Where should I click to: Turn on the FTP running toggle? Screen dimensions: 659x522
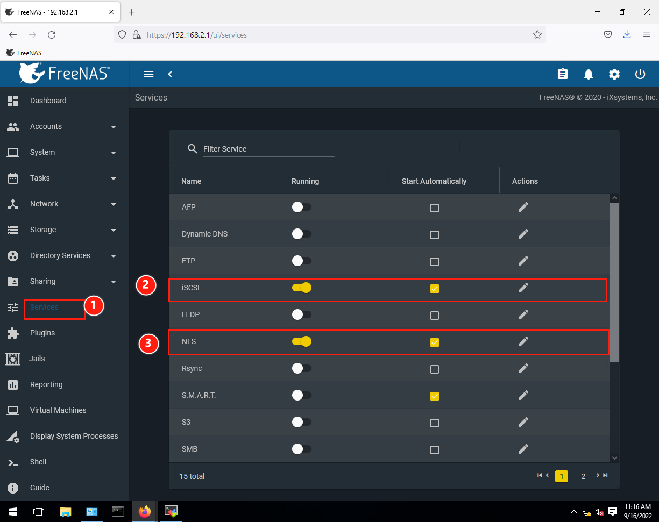[301, 261]
